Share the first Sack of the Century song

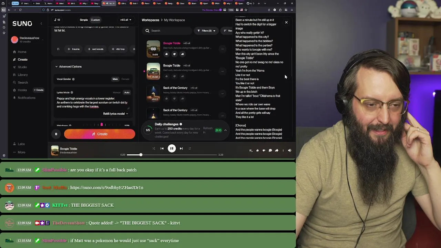tap(183, 99)
